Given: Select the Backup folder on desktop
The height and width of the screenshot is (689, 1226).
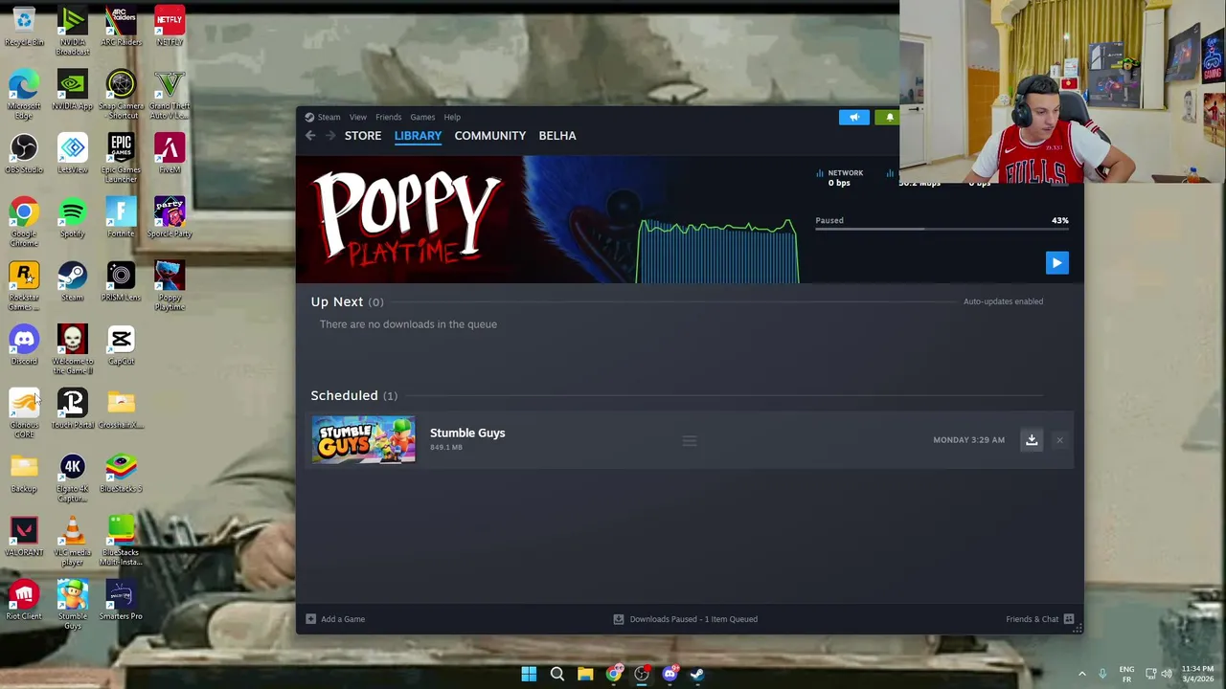Looking at the screenshot, I should click(24, 474).
